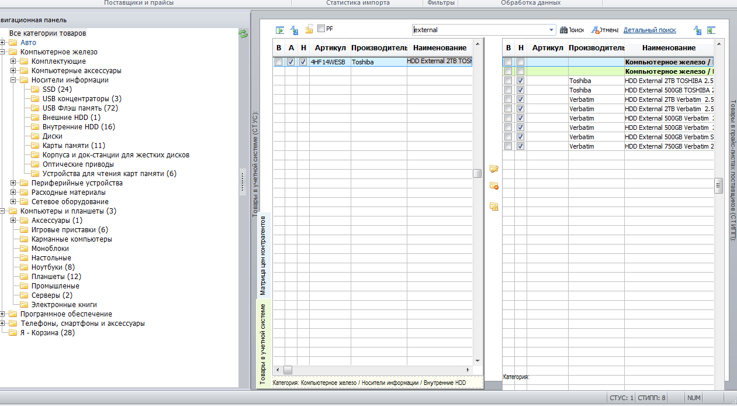Screen dimensions: 737x406
Task: Uncheck column A checkbox for 4HF14WESB row
Action: point(290,62)
